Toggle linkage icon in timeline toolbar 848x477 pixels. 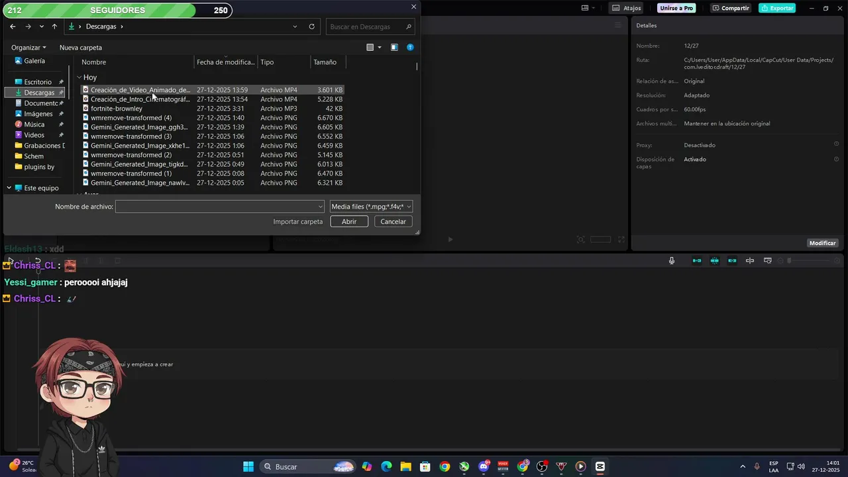(x=732, y=261)
